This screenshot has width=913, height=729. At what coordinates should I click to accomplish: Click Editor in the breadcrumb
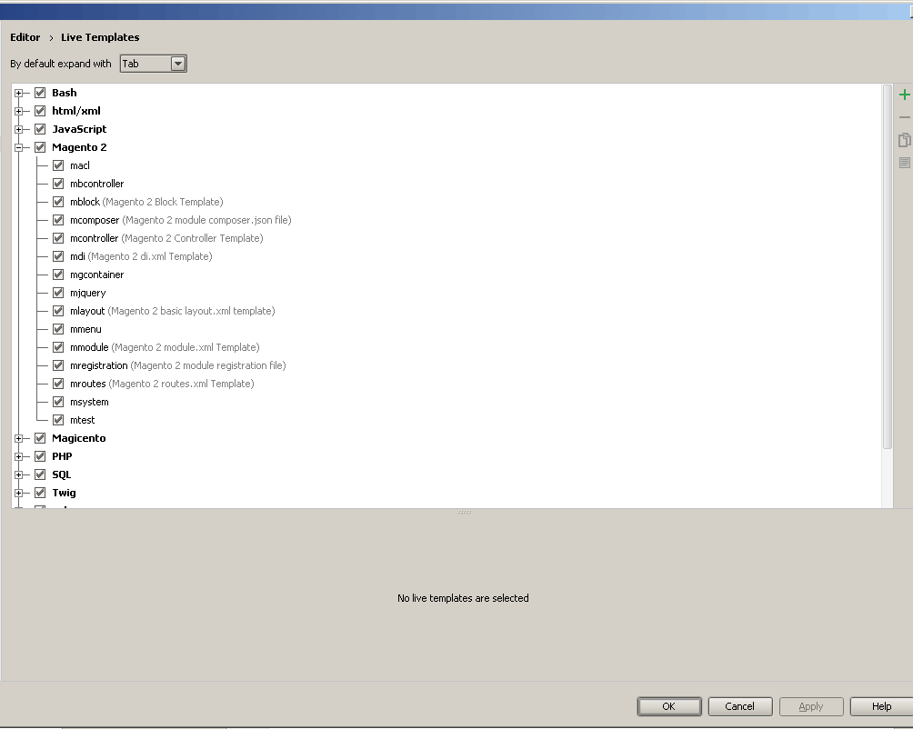(x=25, y=37)
